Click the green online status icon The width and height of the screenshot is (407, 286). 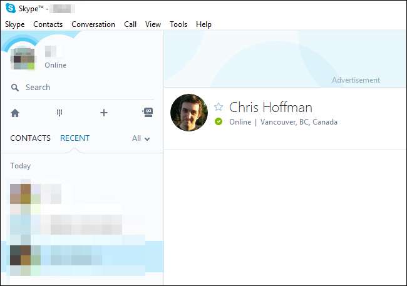pyautogui.click(x=219, y=122)
